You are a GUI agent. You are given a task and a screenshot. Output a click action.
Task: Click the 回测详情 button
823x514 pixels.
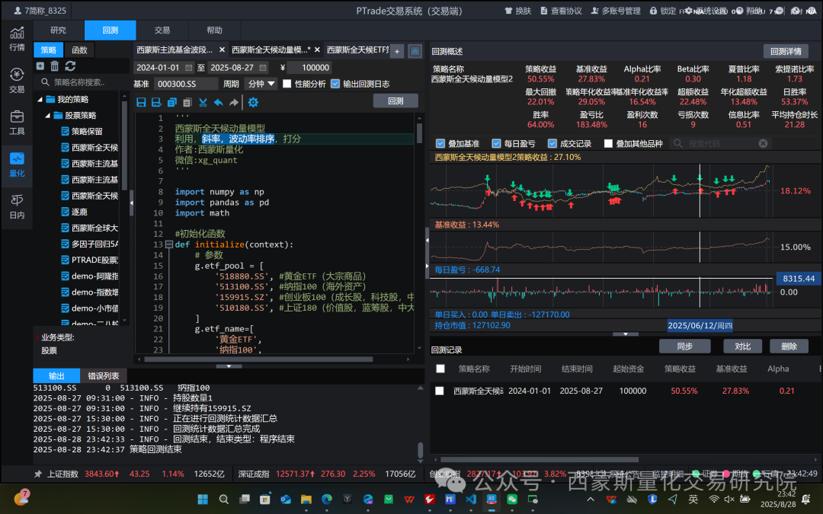(x=786, y=52)
